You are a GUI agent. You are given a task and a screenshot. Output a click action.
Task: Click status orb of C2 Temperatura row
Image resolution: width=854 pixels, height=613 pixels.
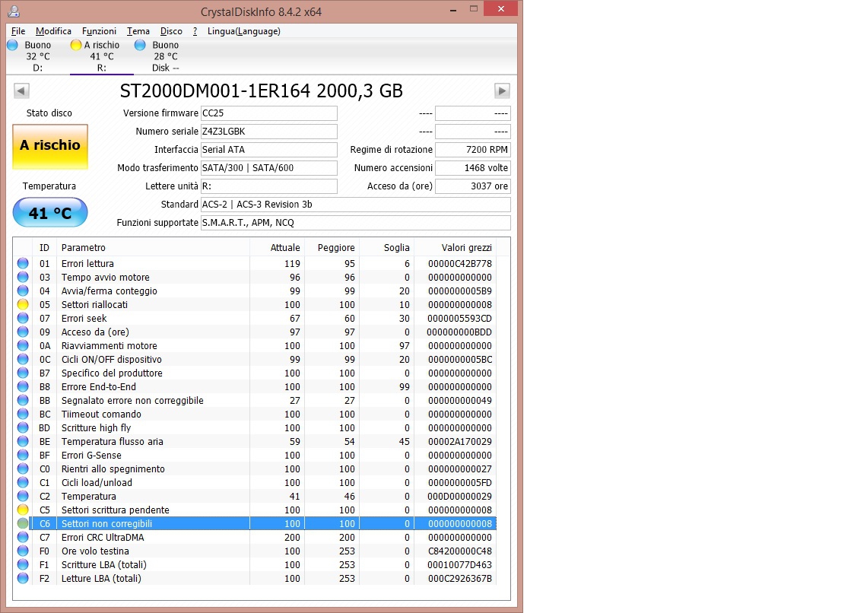coord(23,497)
